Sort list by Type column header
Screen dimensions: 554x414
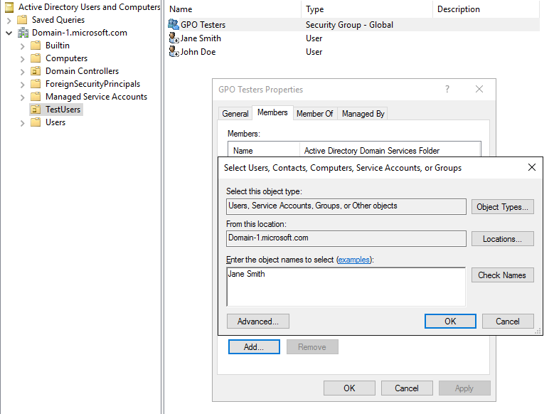[367, 9]
